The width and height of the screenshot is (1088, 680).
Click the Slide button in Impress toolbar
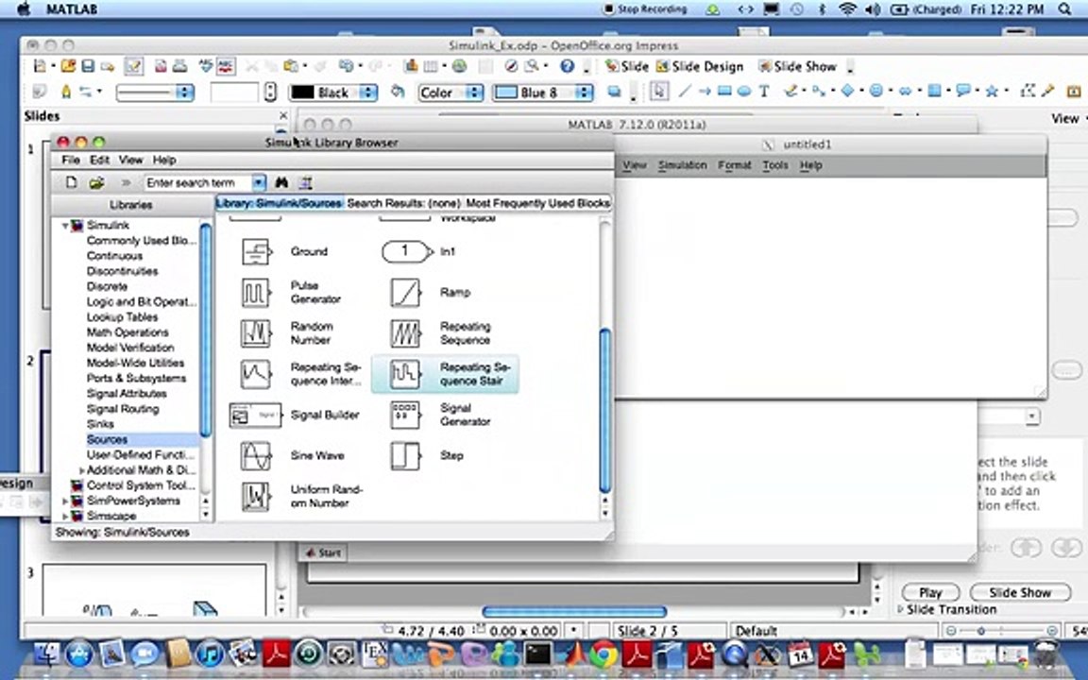click(x=626, y=67)
